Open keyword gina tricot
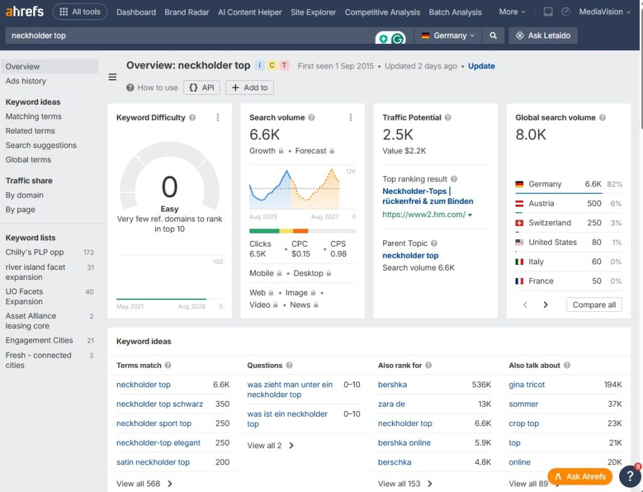The image size is (643, 492). pos(527,385)
